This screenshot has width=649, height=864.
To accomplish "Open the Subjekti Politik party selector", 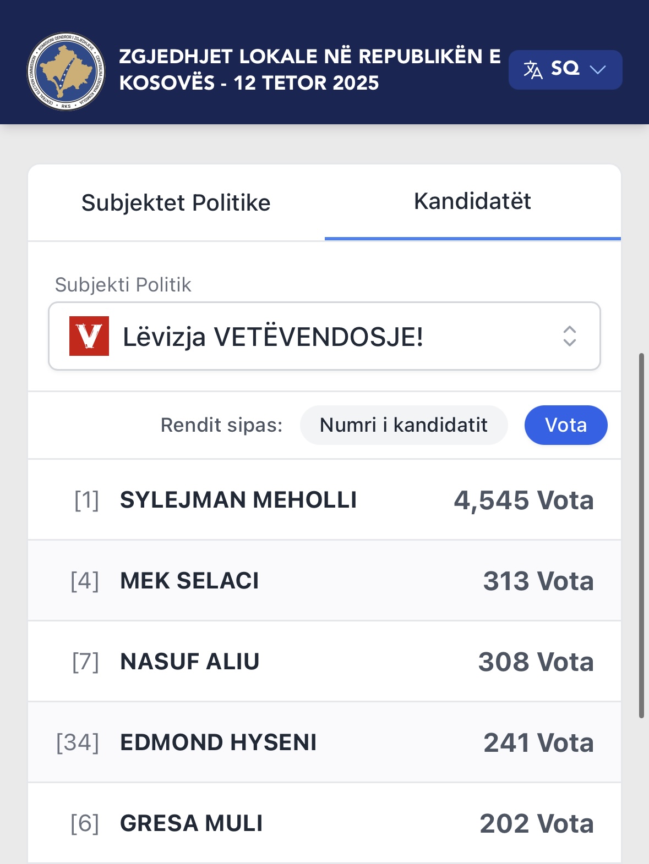I will coord(324,336).
